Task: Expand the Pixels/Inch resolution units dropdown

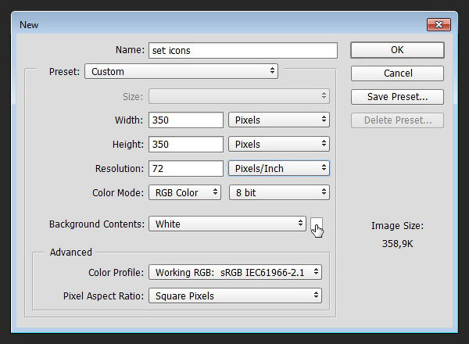Action: coord(279,168)
